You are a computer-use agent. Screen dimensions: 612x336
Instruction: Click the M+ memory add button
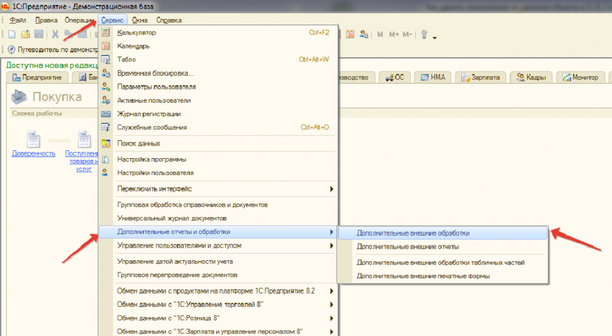tap(393, 35)
